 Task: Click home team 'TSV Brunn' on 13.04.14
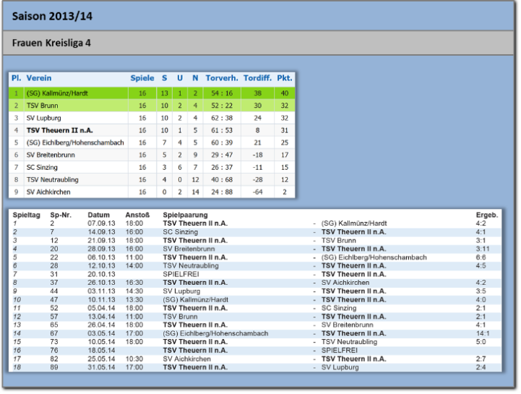[180, 317]
